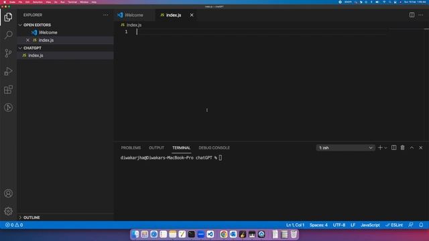Click the ESLint status bar item
Viewport: 429px width, 241px height.
pyautogui.click(x=394, y=225)
